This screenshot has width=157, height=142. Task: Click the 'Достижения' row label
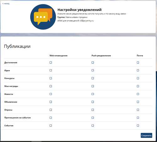pos(11,63)
